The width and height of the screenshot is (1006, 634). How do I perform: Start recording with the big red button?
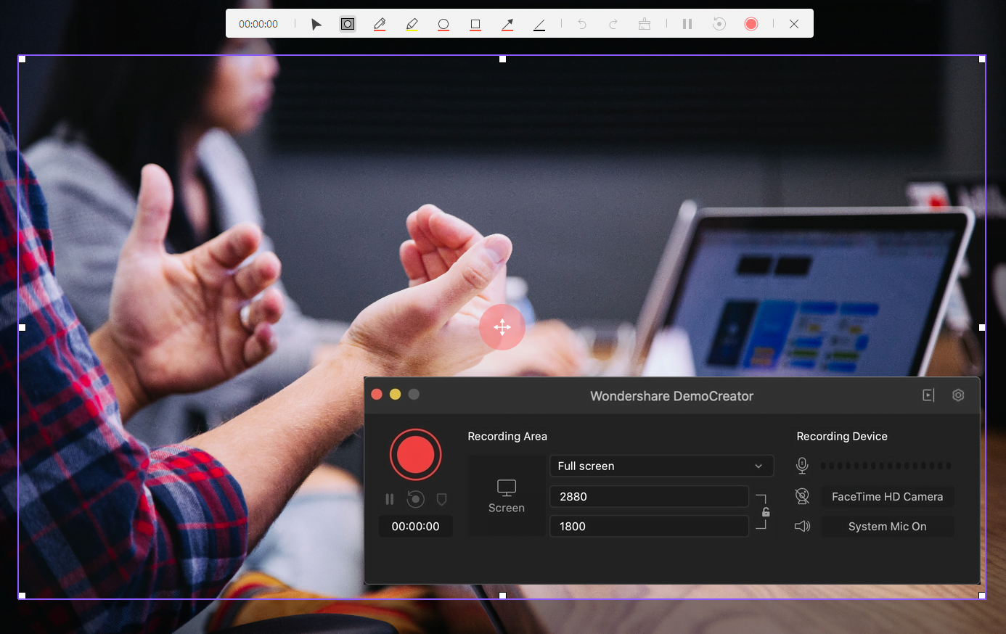click(x=415, y=454)
